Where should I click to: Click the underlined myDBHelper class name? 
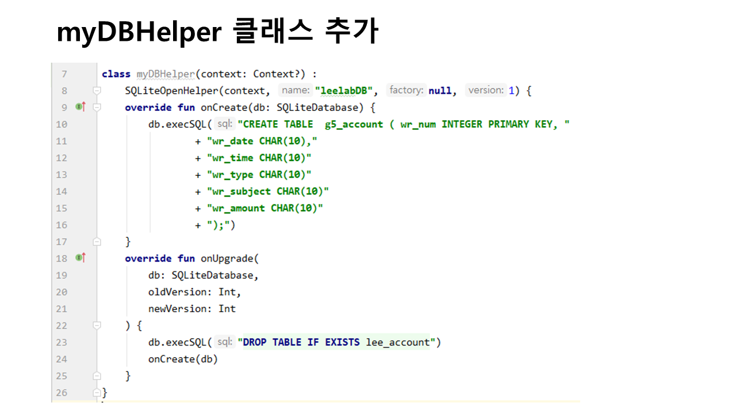[165, 74]
